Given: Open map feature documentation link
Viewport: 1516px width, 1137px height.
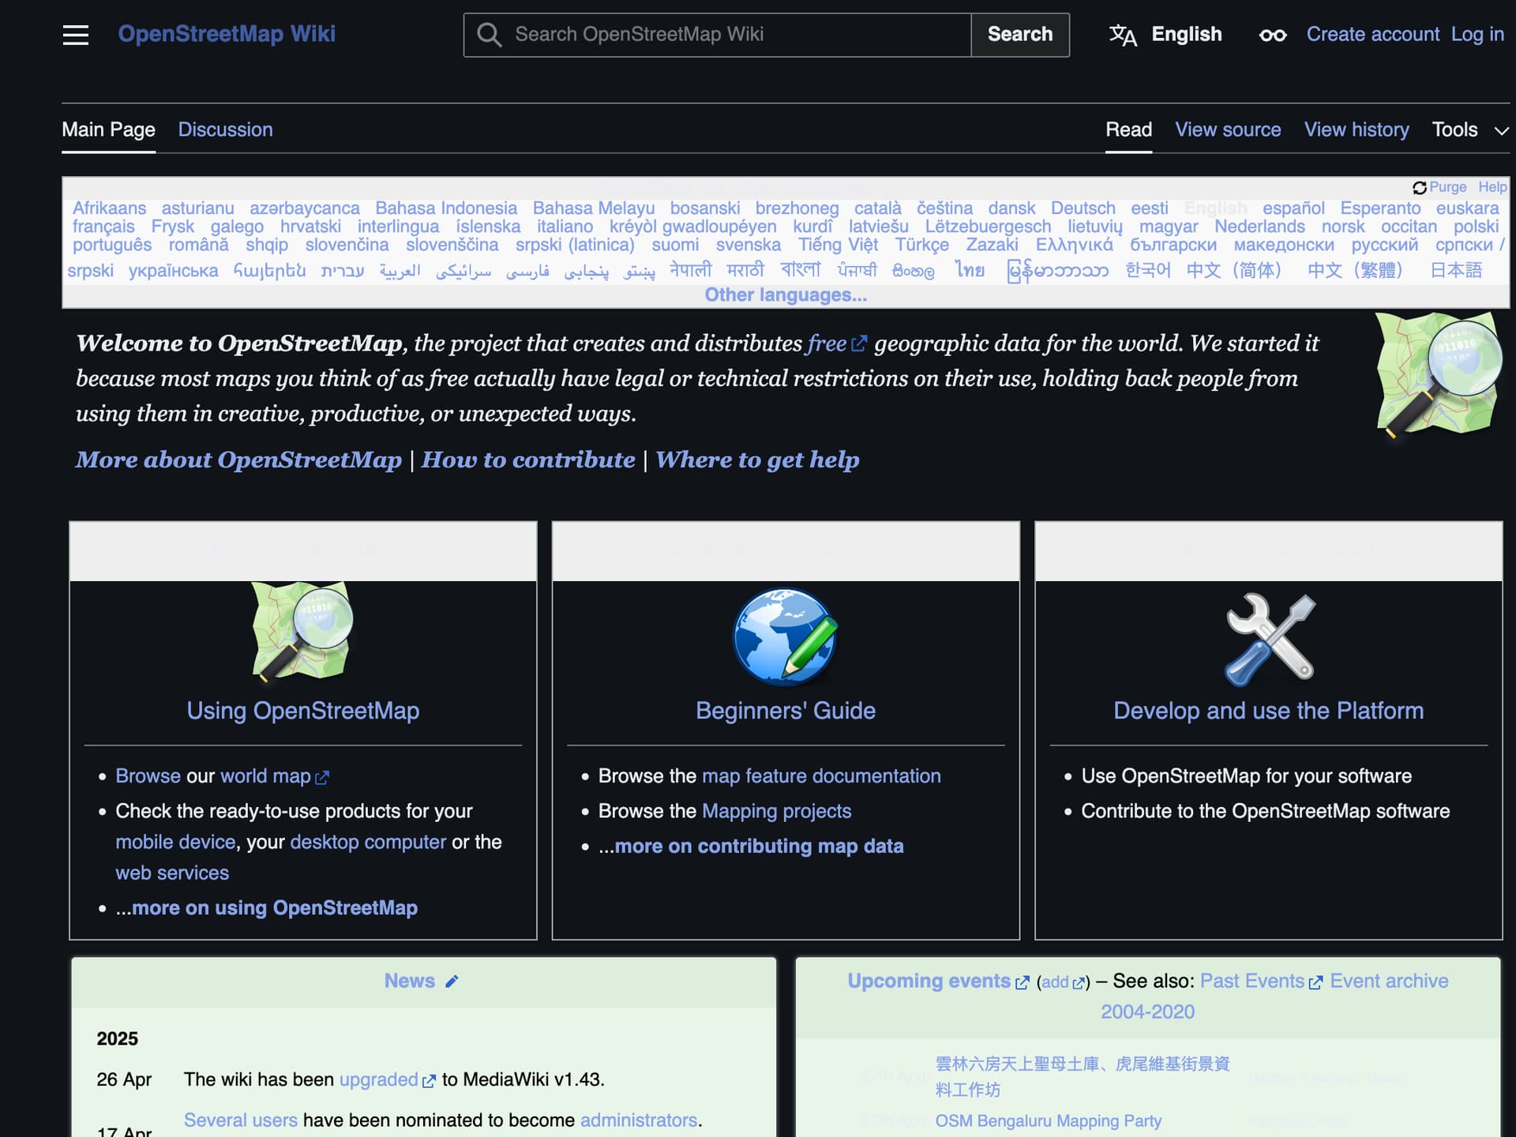Looking at the screenshot, I should click(x=821, y=776).
